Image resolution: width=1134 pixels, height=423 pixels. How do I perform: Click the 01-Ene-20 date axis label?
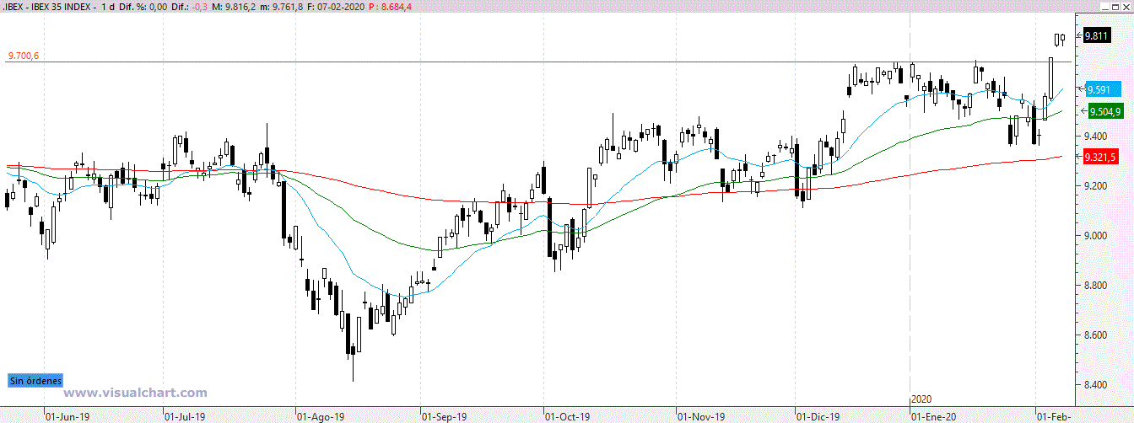933,416
